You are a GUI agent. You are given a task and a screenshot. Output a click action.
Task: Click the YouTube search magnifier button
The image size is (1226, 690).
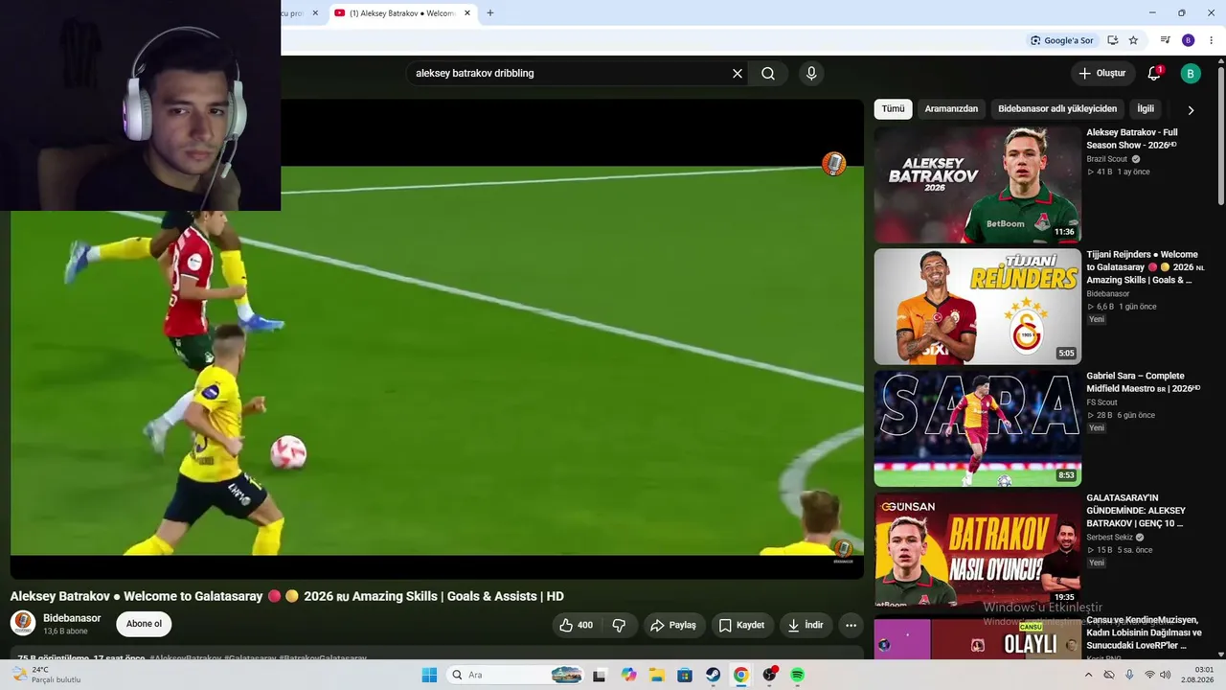(x=768, y=74)
